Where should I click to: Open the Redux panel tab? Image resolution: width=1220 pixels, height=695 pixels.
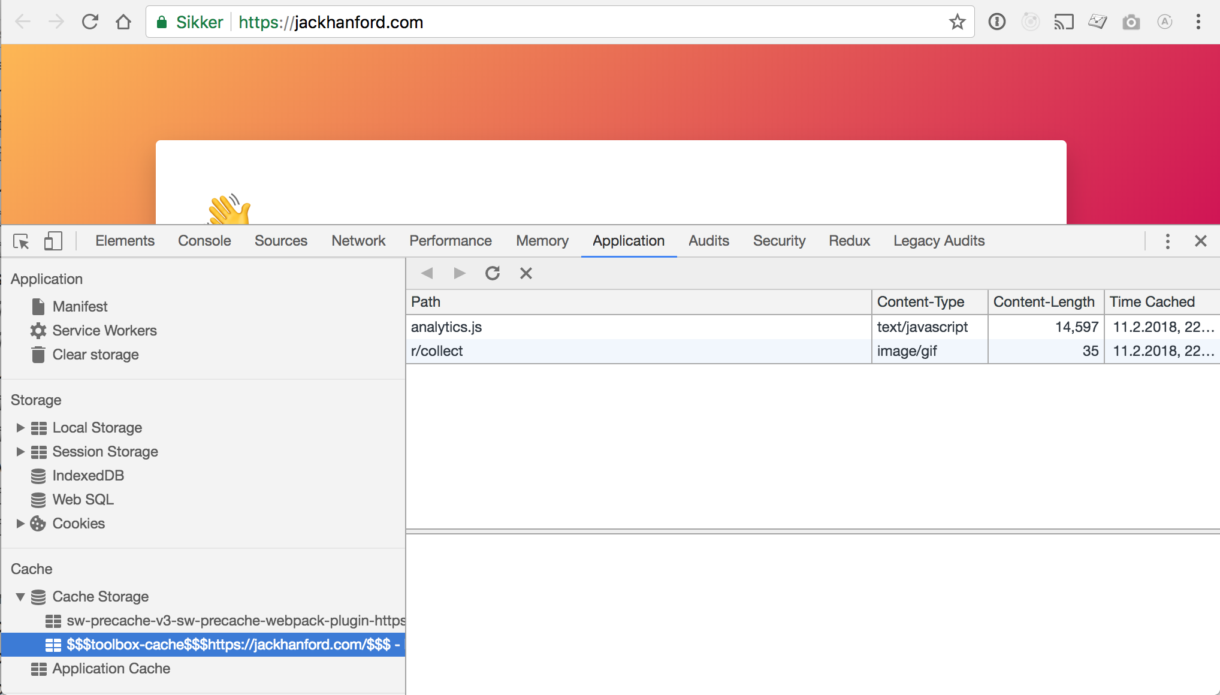[849, 241]
